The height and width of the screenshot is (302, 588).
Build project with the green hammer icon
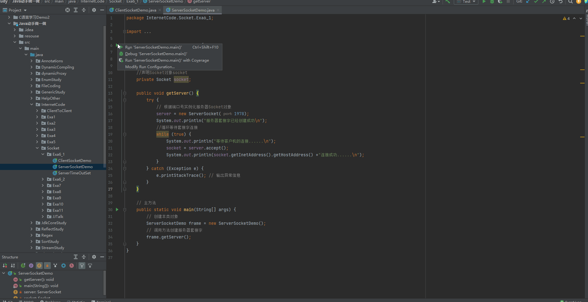(x=448, y=2)
